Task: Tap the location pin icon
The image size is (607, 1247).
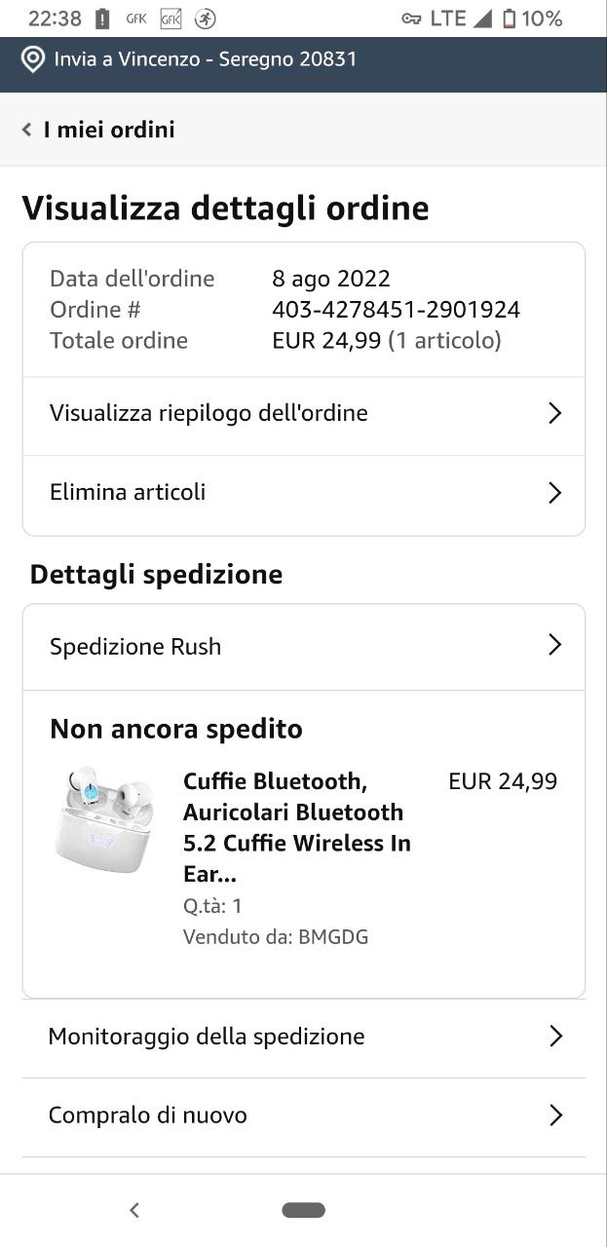Action: pos(33,59)
